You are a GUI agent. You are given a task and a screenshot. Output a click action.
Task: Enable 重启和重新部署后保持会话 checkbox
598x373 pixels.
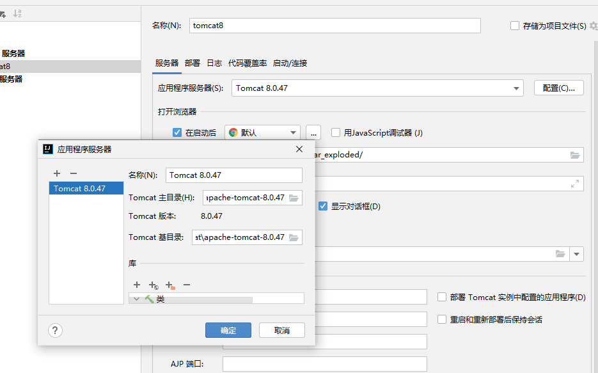click(442, 319)
